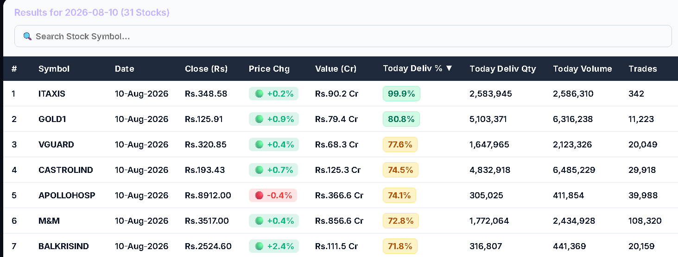Click the Rs.366.6 Cr value
This screenshot has height=257, width=678.
(x=339, y=196)
